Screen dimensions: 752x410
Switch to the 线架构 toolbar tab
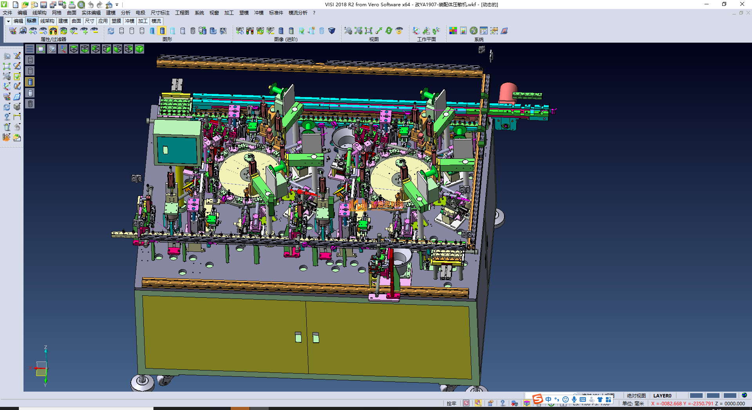47,21
